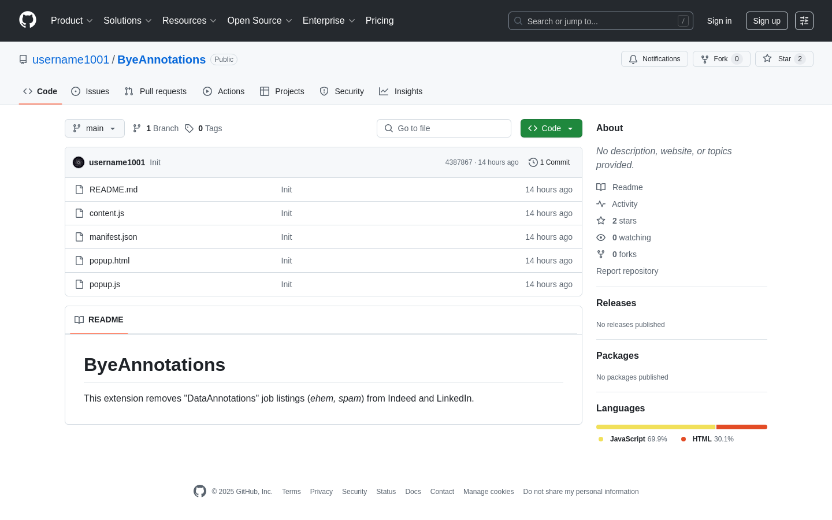Open the Projects tab
Screen dimensions: 832x520
(x=282, y=91)
